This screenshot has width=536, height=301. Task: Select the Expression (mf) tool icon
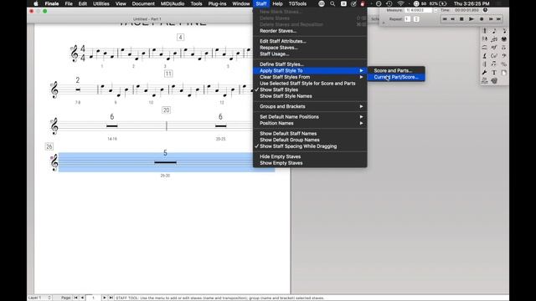[x=494, y=48]
